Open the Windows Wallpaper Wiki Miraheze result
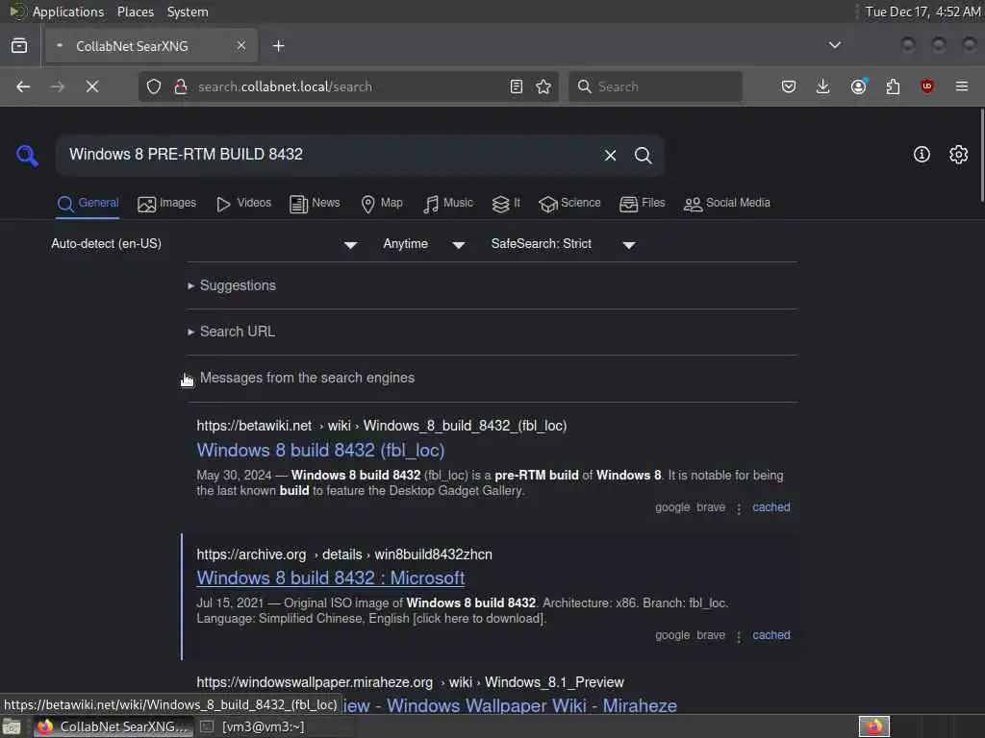 coord(510,705)
